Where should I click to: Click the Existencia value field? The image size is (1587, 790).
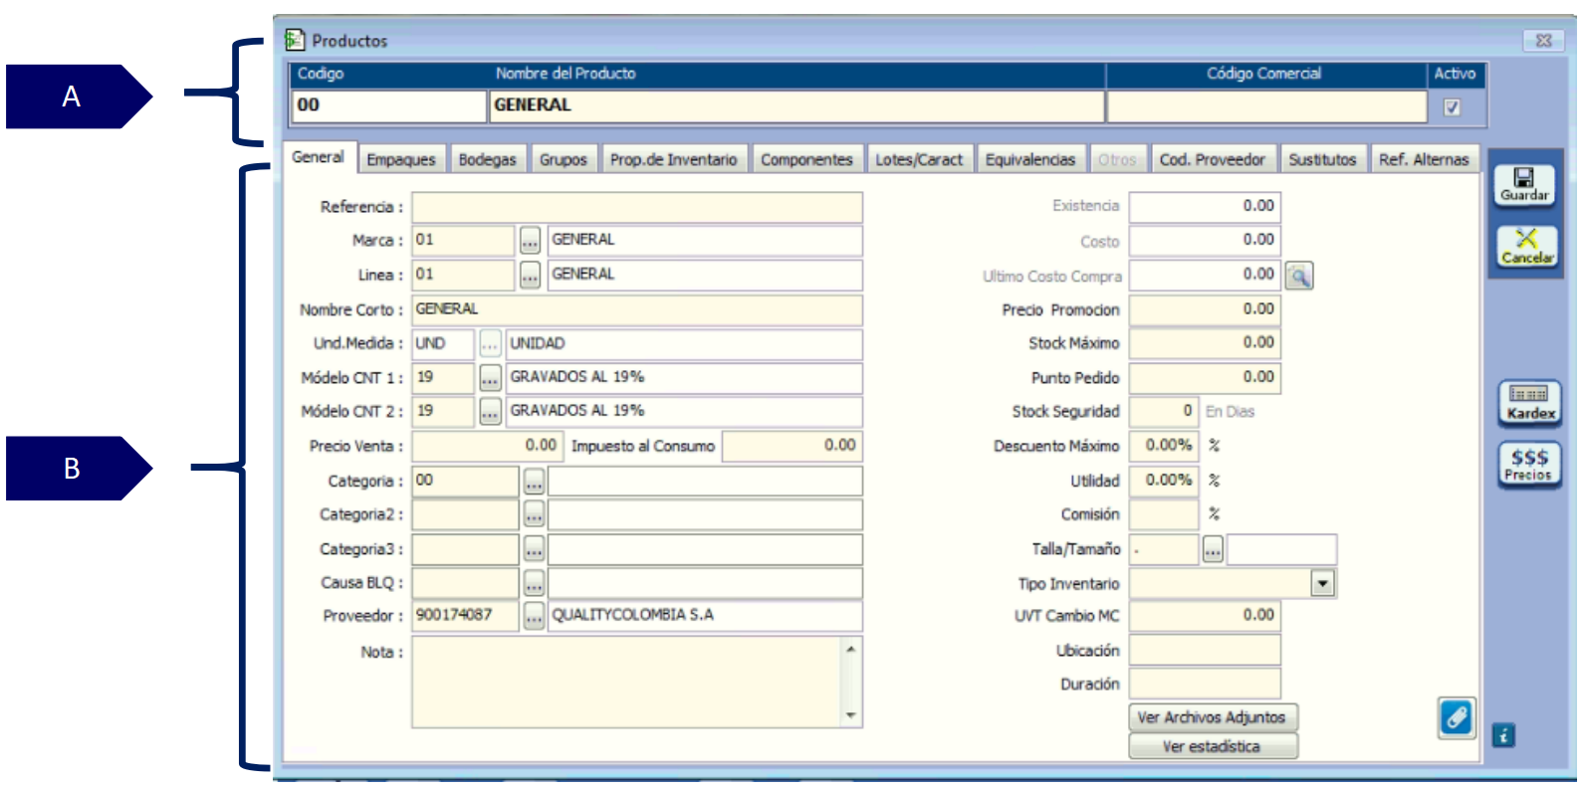1205,206
